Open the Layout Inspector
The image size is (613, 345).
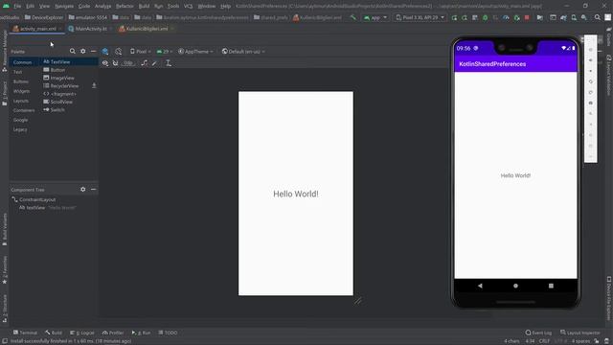click(x=579, y=333)
